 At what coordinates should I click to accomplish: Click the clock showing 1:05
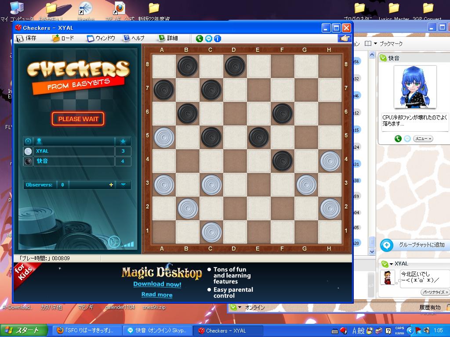click(438, 331)
